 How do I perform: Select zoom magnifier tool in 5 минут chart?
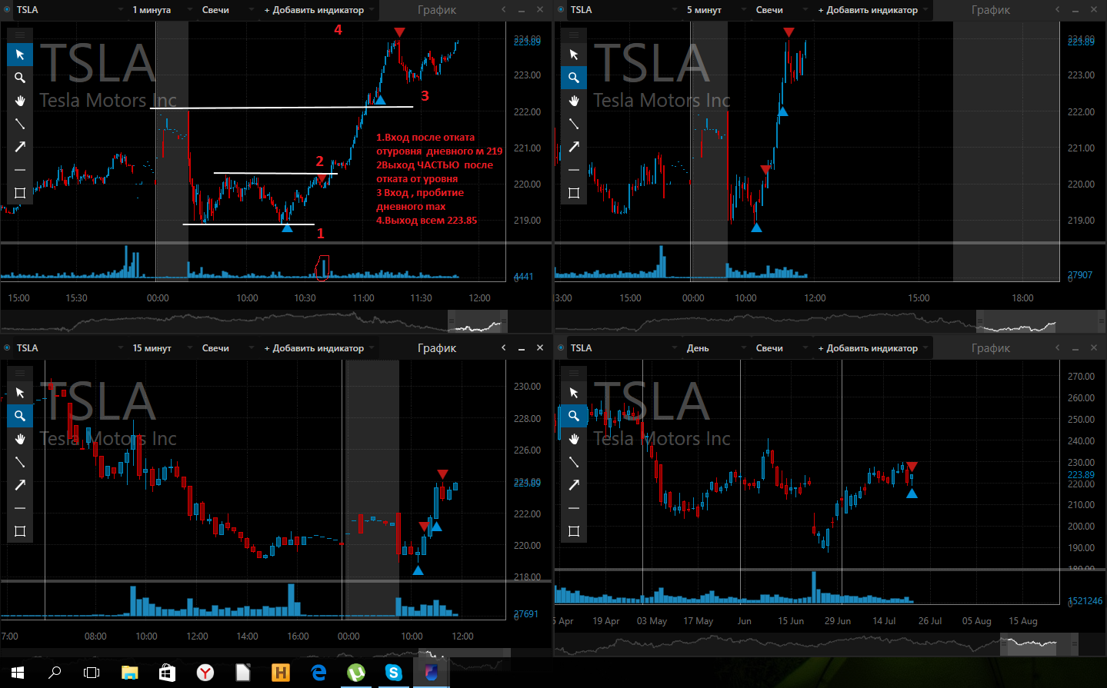(574, 78)
